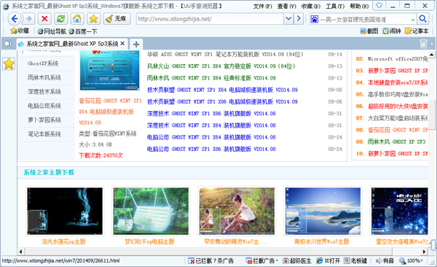Open the search suggestions dropdown arrow
Screen dimensions: 437x267
pyautogui.click(x=413, y=20)
